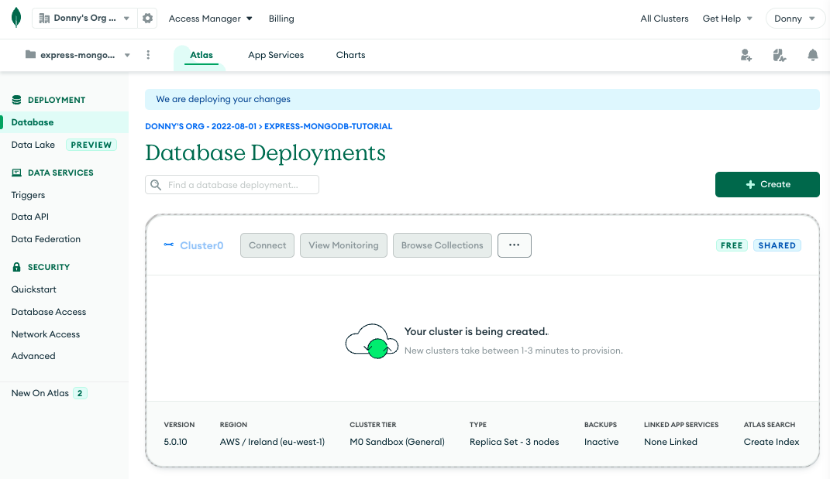Screen dimensions: 830x479
Task: Click the Data Lake PREVIEW badge
Action: [91, 145]
